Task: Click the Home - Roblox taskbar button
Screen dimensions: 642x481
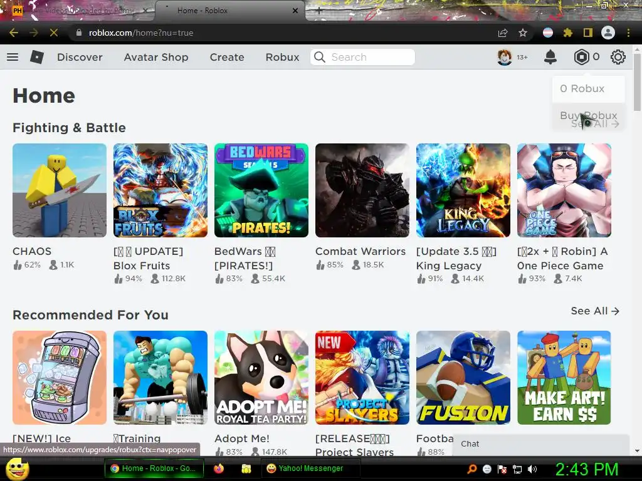Action: click(154, 468)
